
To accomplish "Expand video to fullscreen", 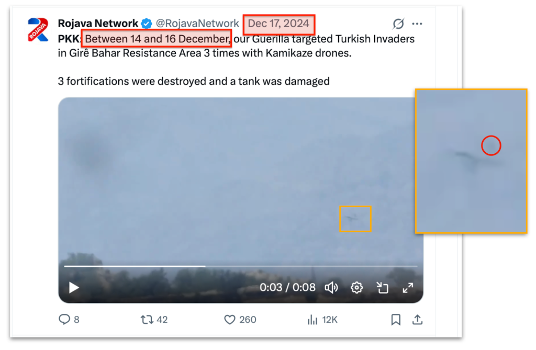I will [408, 287].
